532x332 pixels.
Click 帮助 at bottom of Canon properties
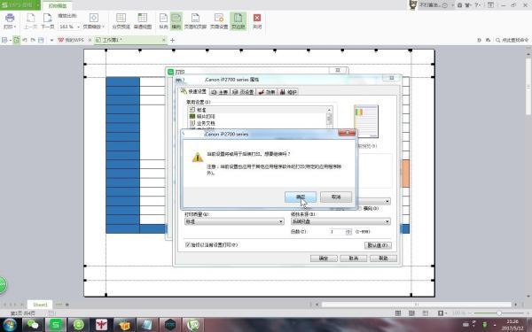(x=383, y=259)
